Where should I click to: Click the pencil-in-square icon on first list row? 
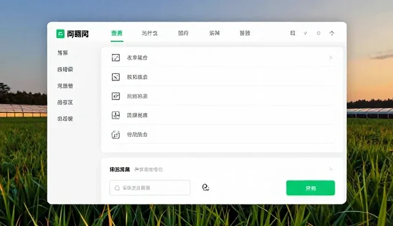[x=115, y=58]
